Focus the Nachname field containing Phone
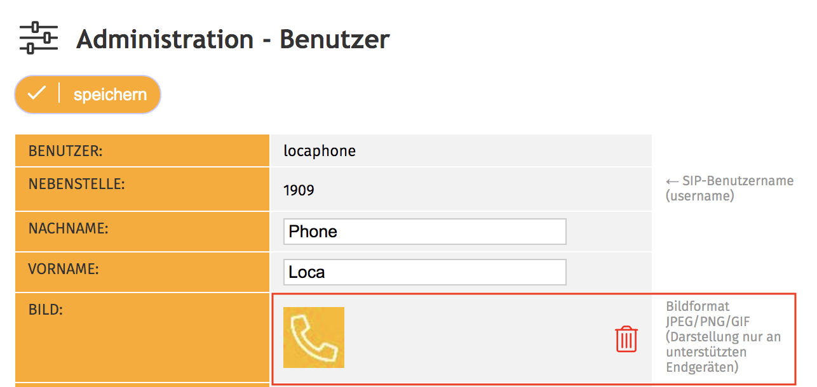This screenshot has height=387, width=817. coord(424,232)
